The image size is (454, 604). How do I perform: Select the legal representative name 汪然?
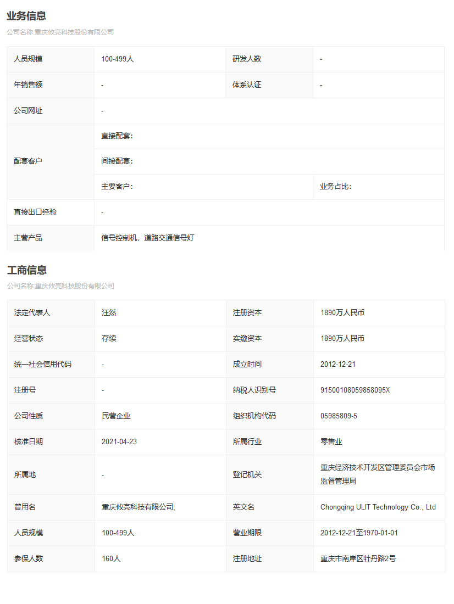(x=109, y=313)
